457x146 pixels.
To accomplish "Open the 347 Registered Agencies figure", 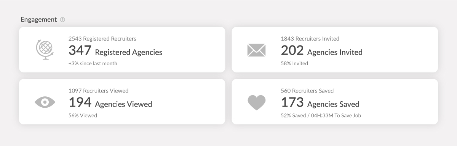I will (115, 50).
